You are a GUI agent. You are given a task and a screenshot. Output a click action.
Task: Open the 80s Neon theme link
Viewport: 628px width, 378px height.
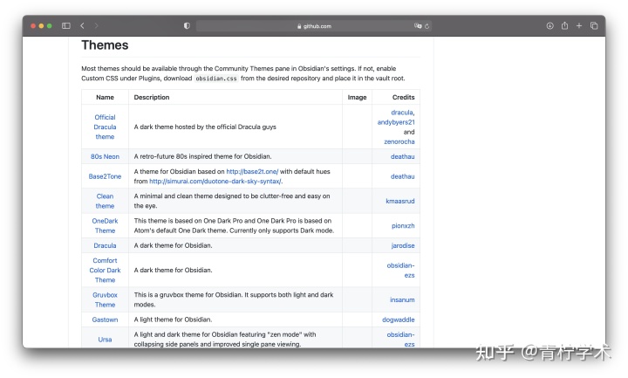[x=105, y=156]
